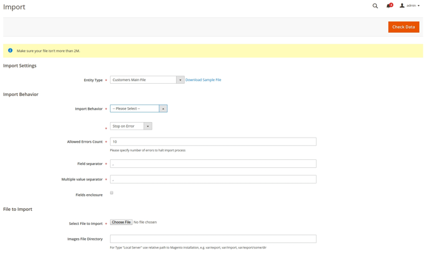426x256 pixels.
Task: Open the notifications bell icon
Action: (x=389, y=6)
